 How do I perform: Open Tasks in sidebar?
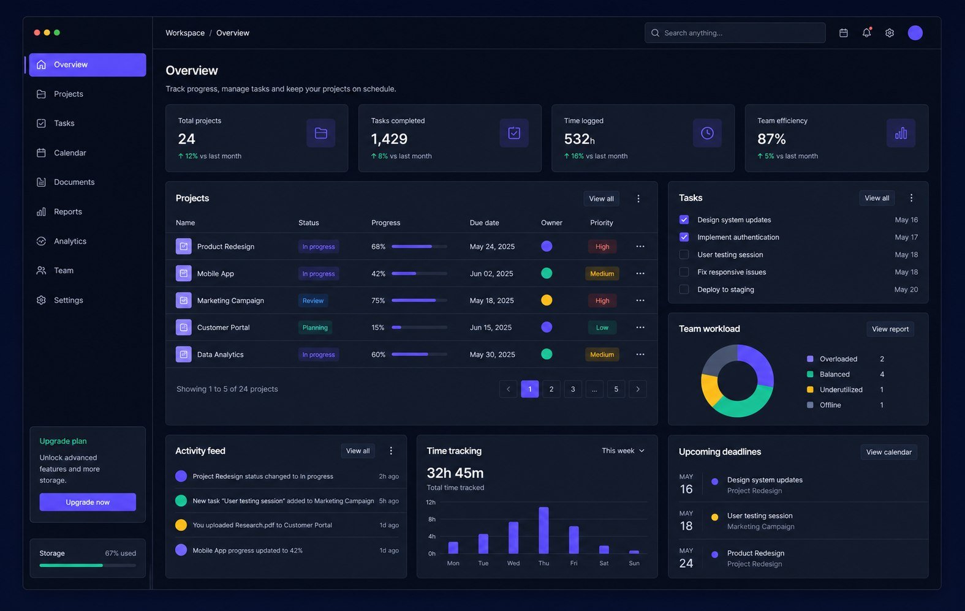point(88,123)
